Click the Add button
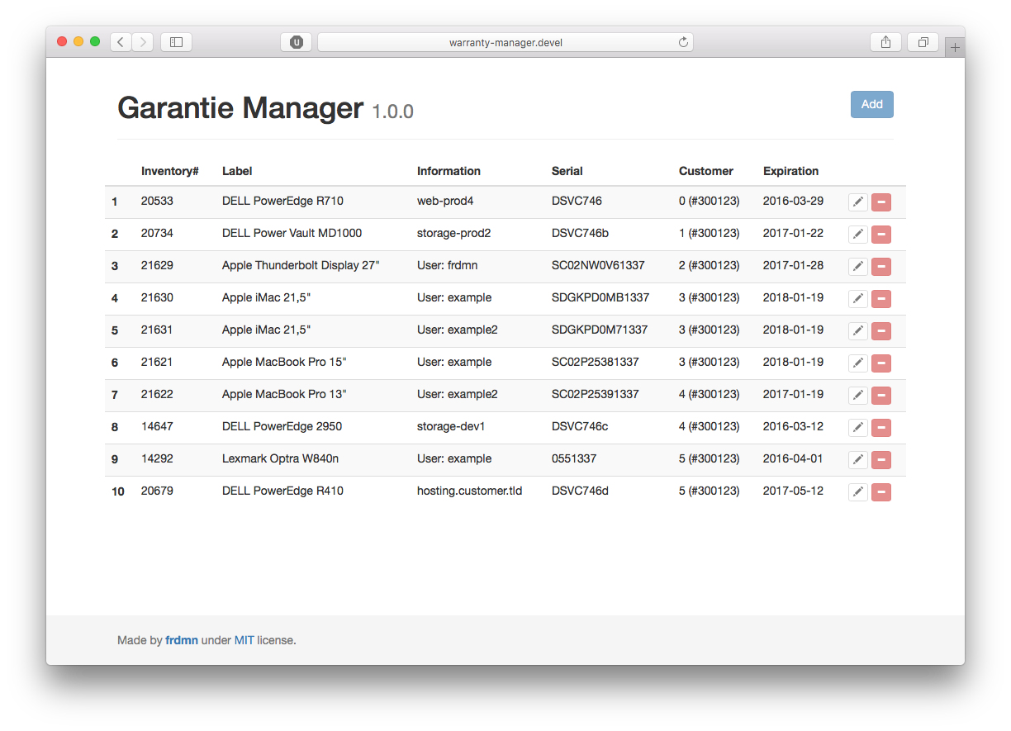The image size is (1011, 731). click(871, 104)
